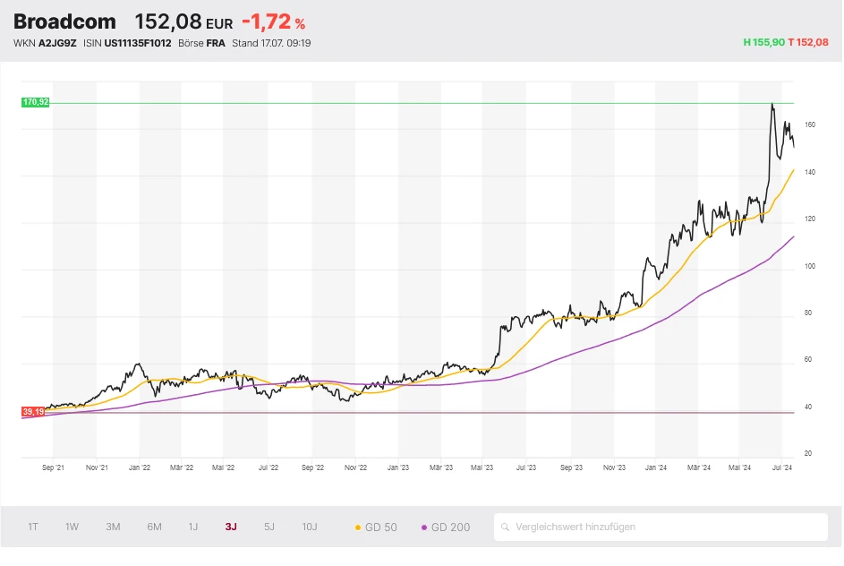Click the purple GD 200 color dot
The width and height of the screenshot is (844, 566).
tap(424, 527)
